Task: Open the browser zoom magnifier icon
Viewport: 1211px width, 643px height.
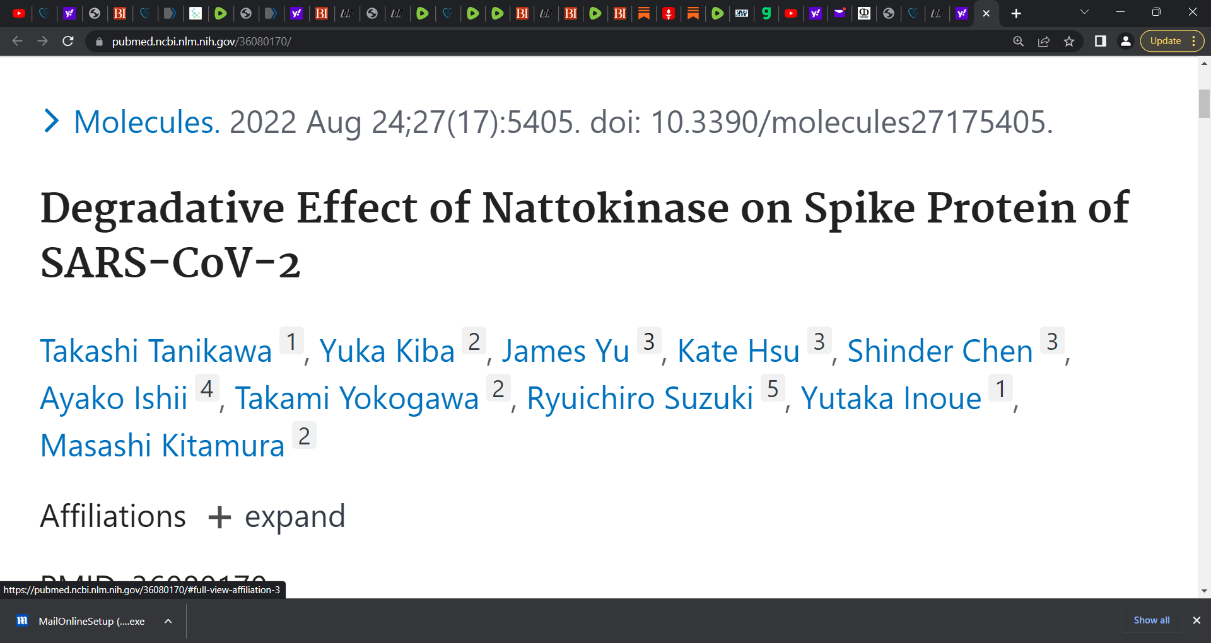Action: [1019, 41]
